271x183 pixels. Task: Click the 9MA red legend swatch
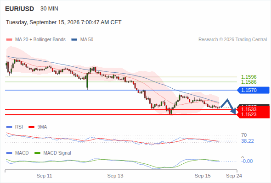coord(31,127)
